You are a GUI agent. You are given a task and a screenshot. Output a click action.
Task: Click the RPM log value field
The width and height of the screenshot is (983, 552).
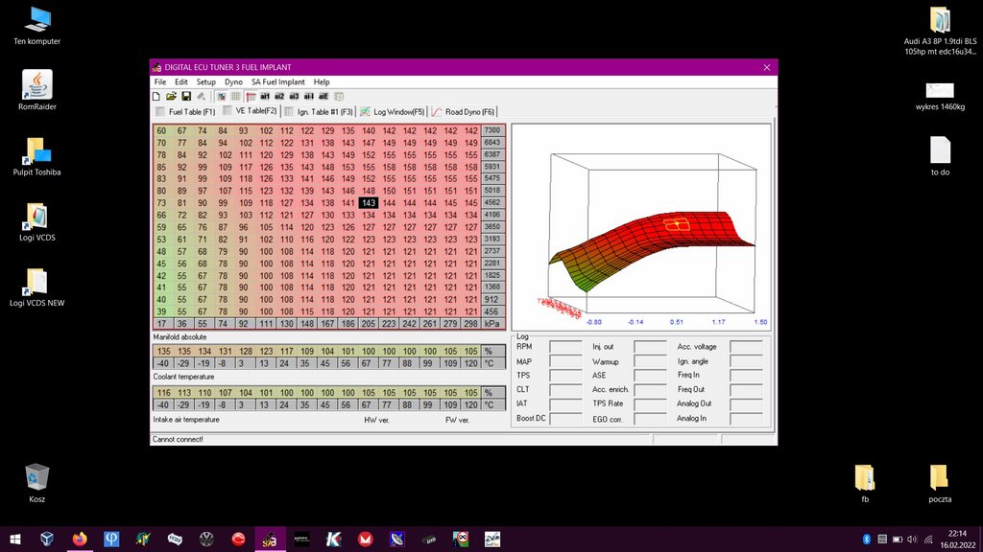565,347
